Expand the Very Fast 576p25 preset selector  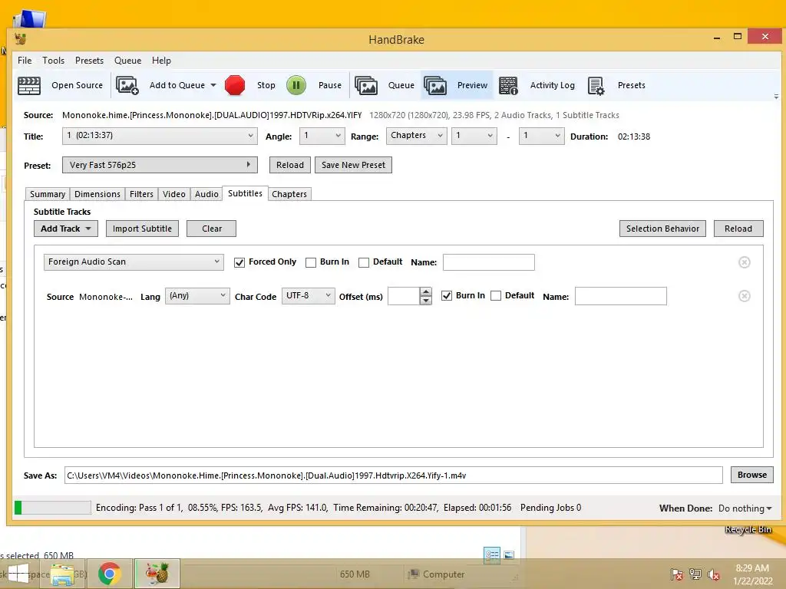point(160,165)
